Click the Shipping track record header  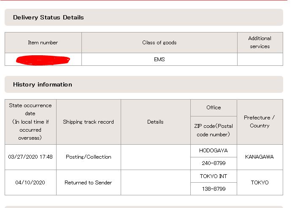[x=89, y=122]
